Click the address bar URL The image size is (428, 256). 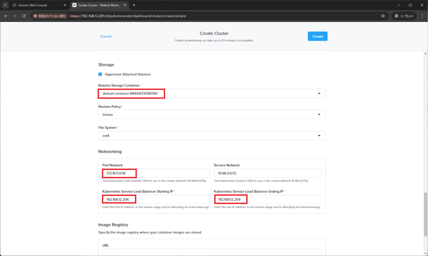click(128, 16)
